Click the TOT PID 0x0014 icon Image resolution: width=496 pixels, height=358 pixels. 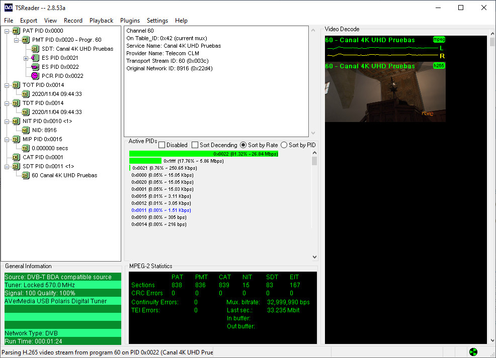16,85
